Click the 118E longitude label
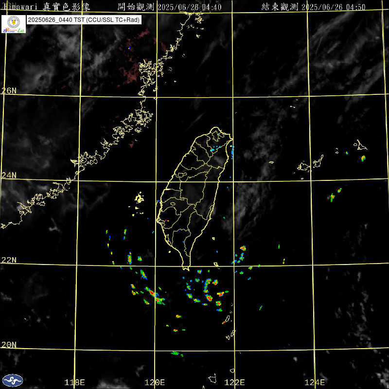Image resolution: width=389 pixels, height=389 pixels. coord(74,382)
